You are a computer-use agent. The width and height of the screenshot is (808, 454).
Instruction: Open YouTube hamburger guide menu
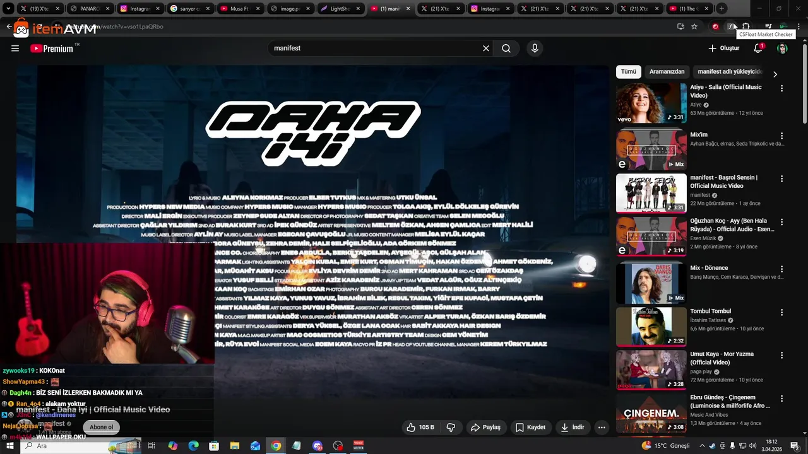click(15, 49)
